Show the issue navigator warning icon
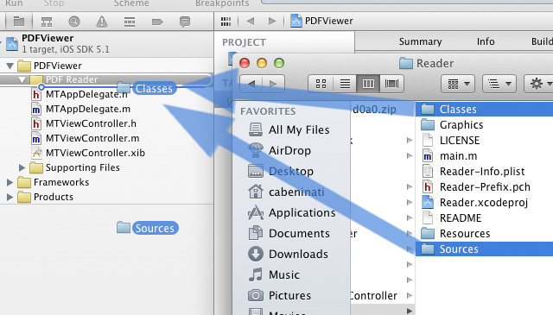 pos(102,22)
